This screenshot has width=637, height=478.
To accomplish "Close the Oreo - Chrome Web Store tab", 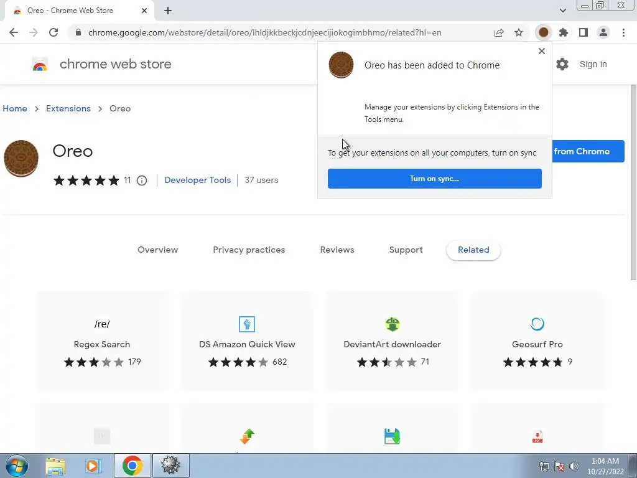I will click(x=144, y=11).
